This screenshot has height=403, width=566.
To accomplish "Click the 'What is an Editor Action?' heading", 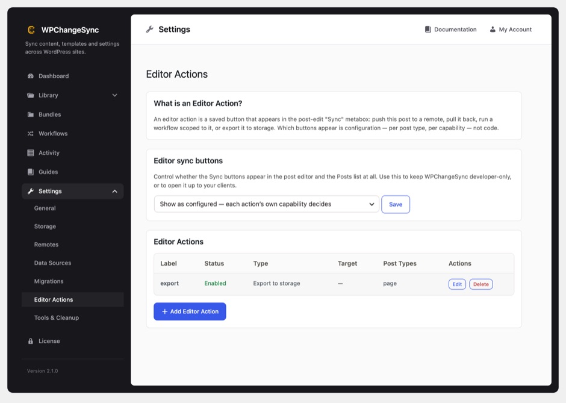I will click(198, 104).
